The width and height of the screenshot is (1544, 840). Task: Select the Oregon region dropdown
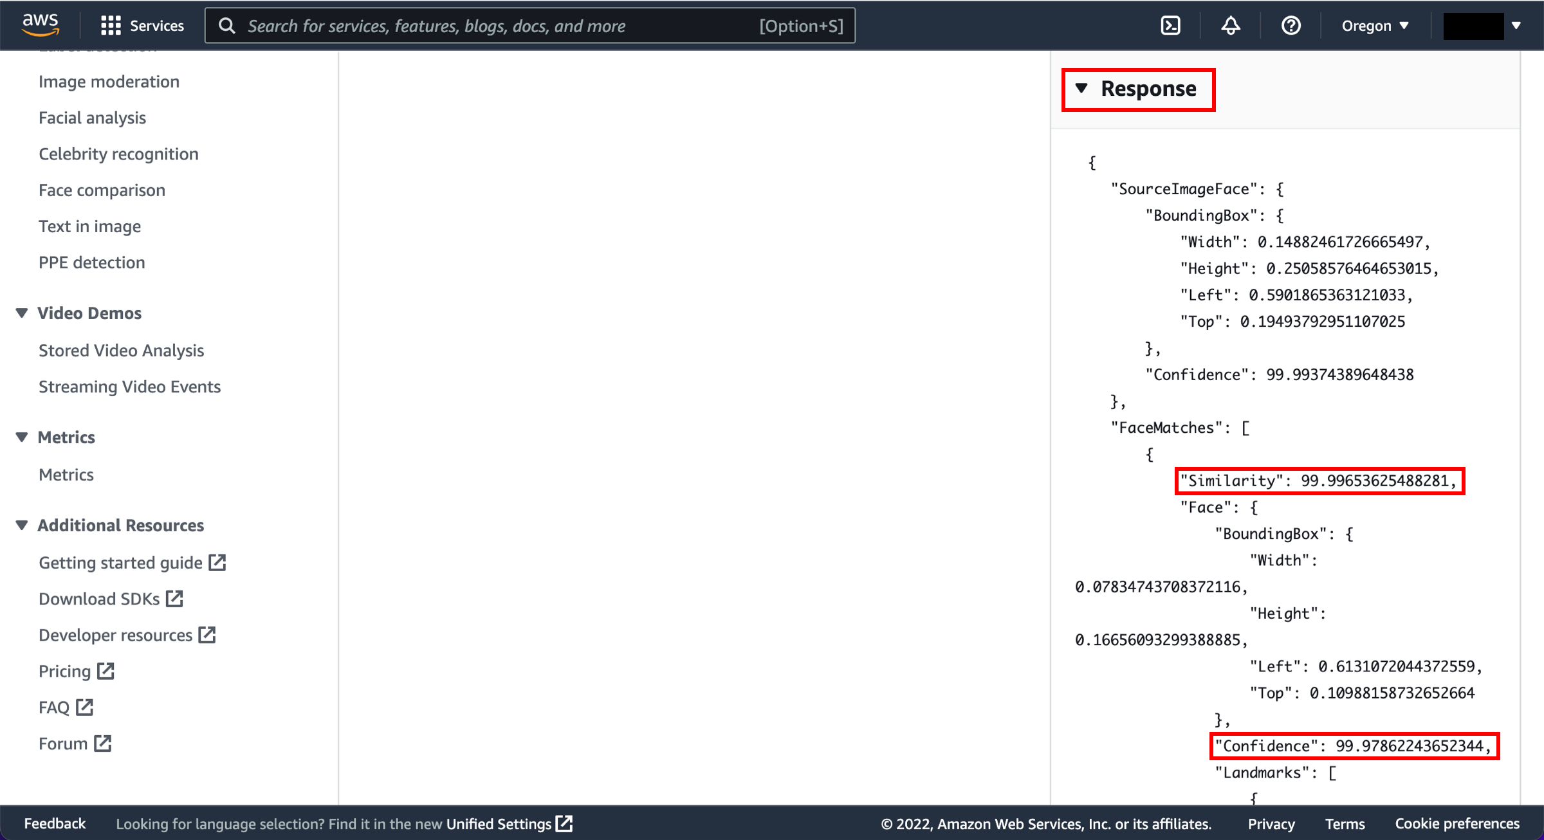(1370, 26)
